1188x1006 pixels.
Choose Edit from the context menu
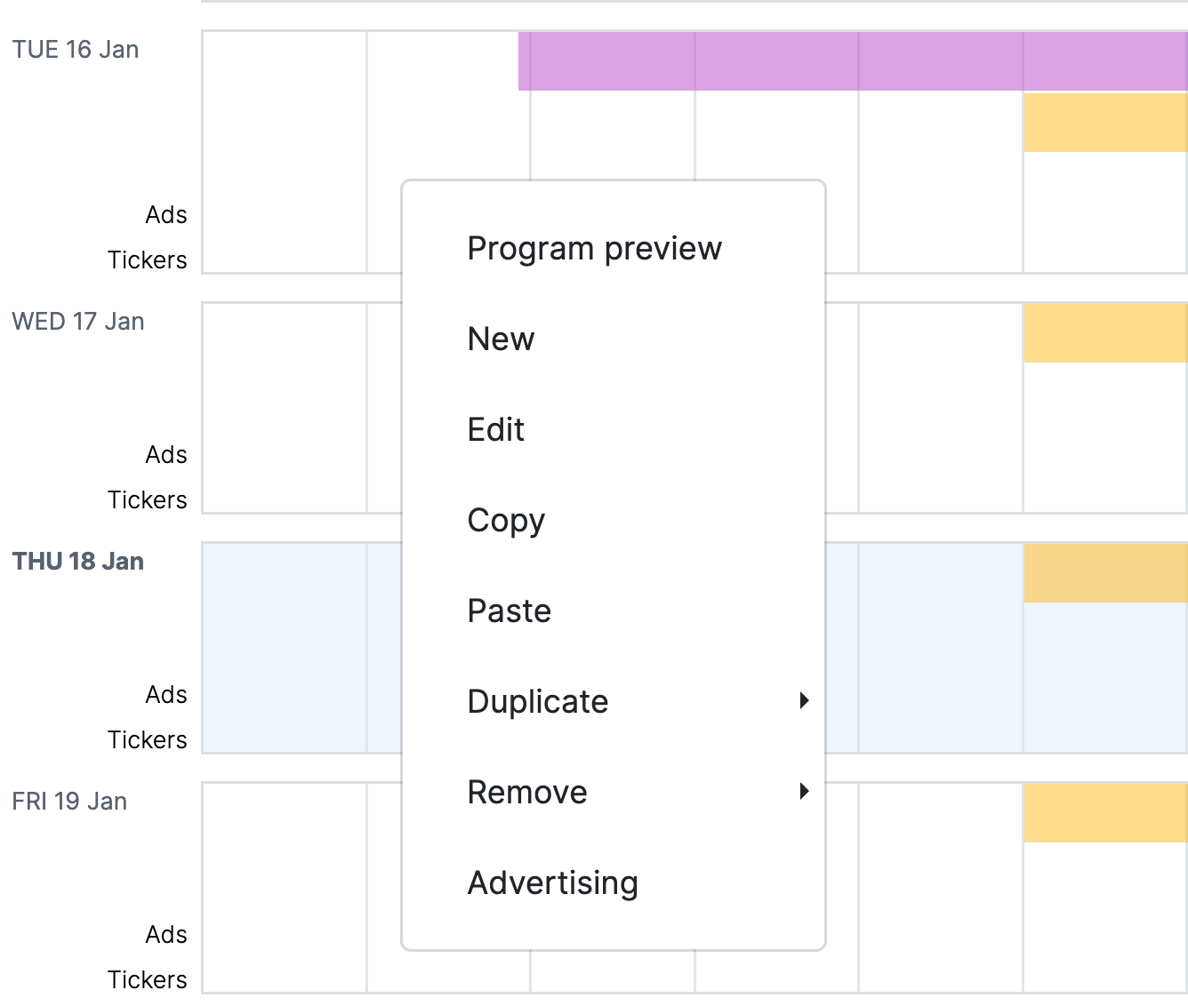point(495,429)
